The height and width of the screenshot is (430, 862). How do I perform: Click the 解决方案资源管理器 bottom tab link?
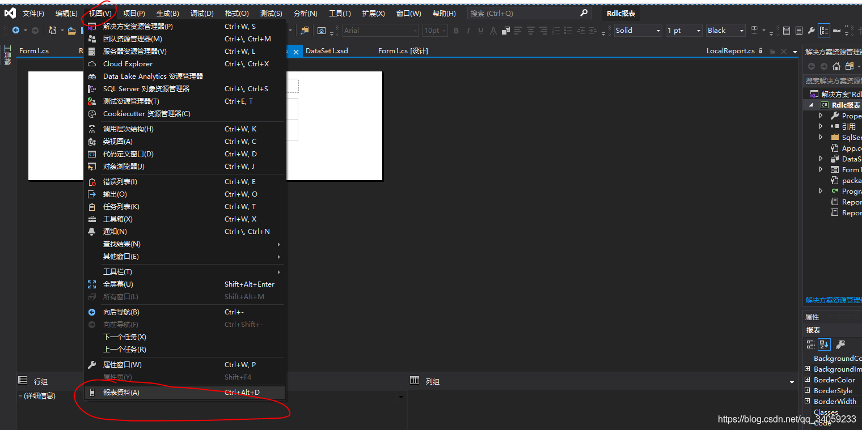pos(834,300)
